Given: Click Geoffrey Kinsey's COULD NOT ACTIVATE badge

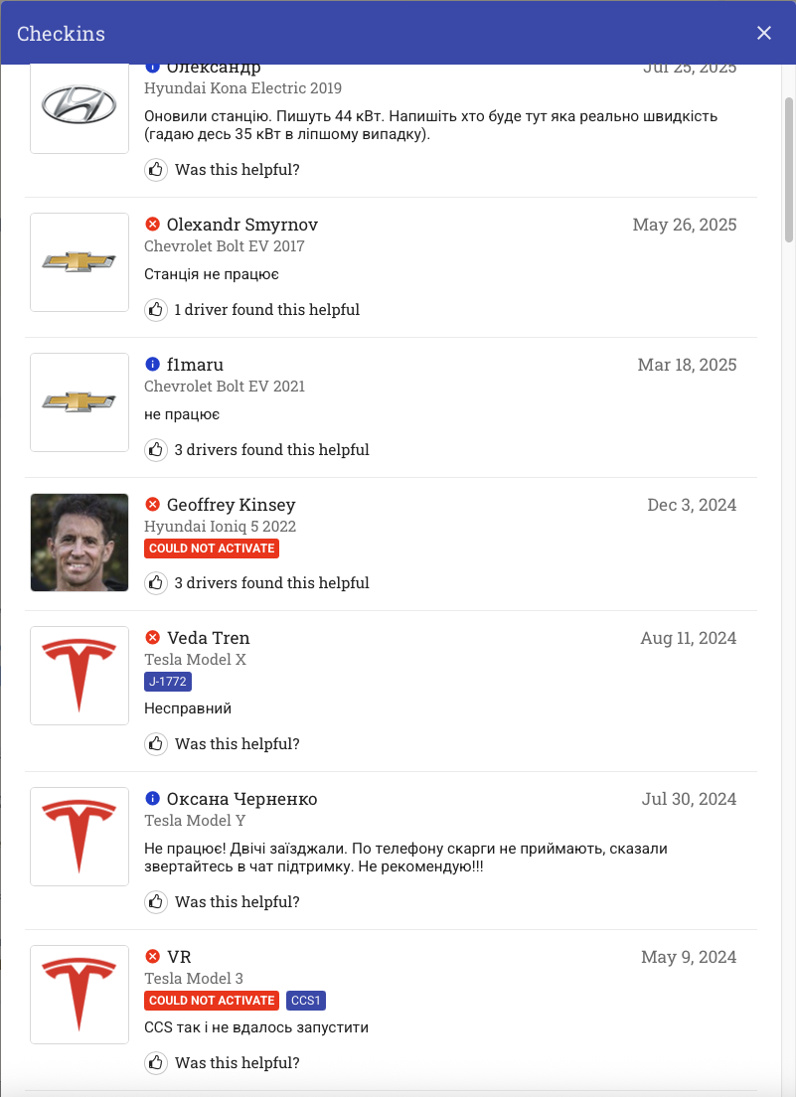Looking at the screenshot, I should tap(212, 548).
